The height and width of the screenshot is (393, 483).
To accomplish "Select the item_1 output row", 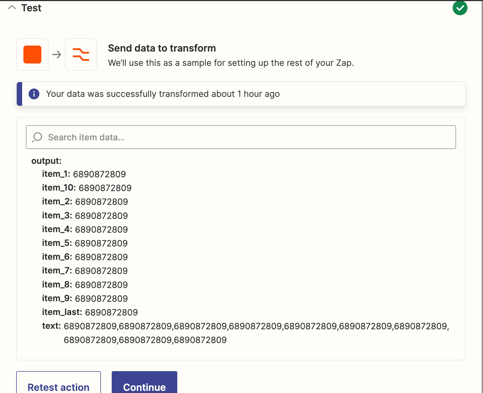I will pyautogui.click(x=84, y=174).
